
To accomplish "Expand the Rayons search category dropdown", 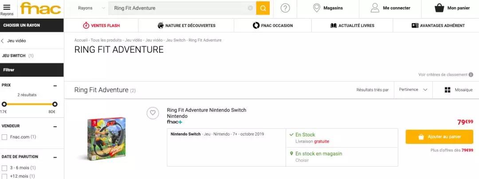I will tap(91, 8).
